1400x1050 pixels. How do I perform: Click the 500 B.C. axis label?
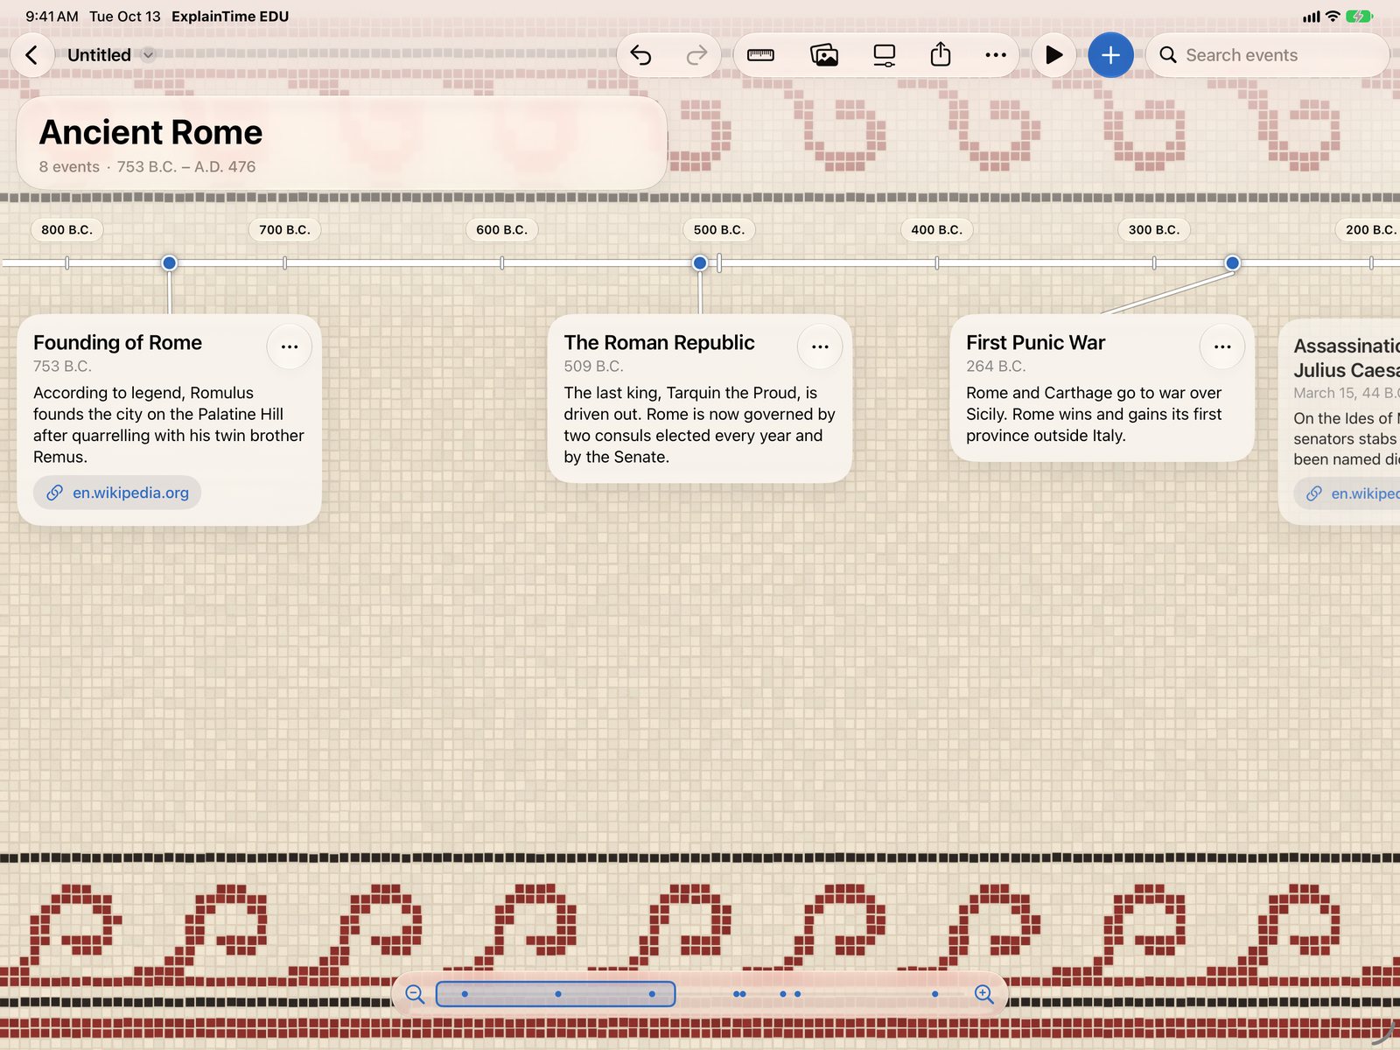[x=719, y=230]
